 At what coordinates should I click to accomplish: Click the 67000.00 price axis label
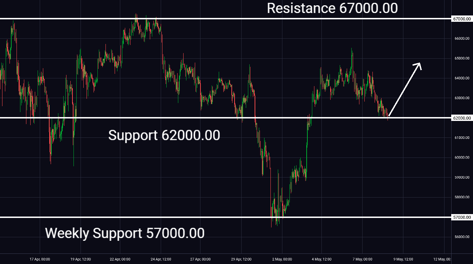pyautogui.click(x=462, y=19)
